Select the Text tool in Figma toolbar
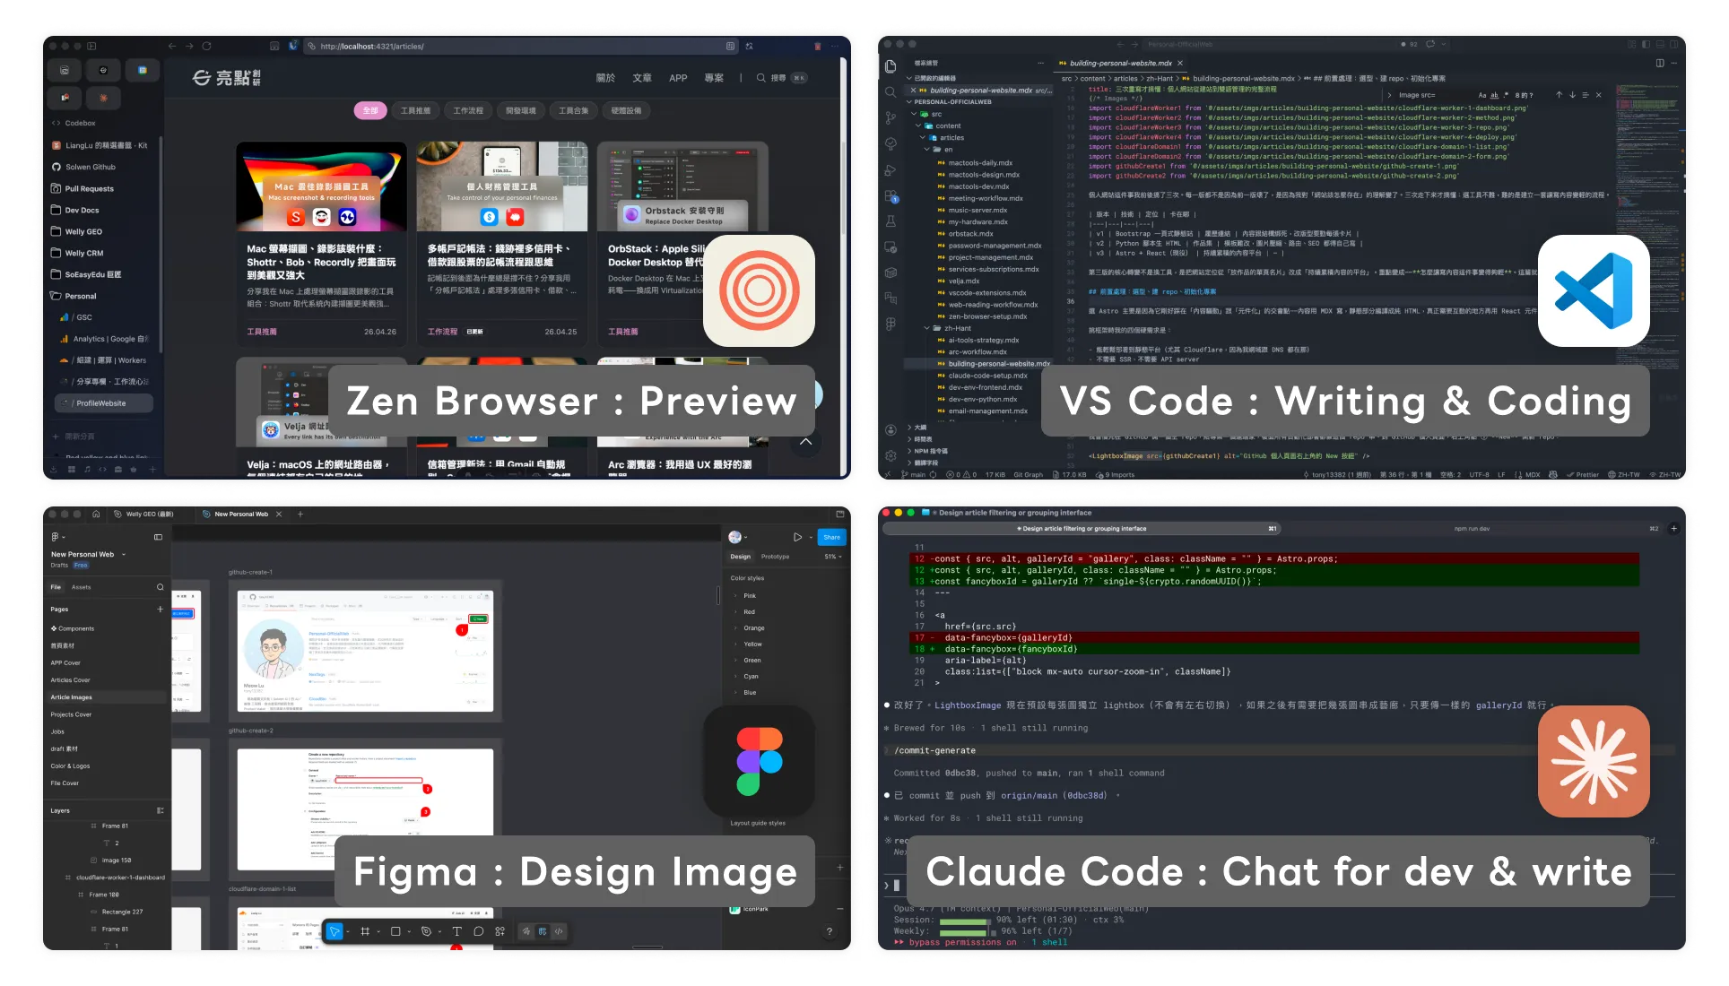The image size is (1729, 986). (456, 931)
